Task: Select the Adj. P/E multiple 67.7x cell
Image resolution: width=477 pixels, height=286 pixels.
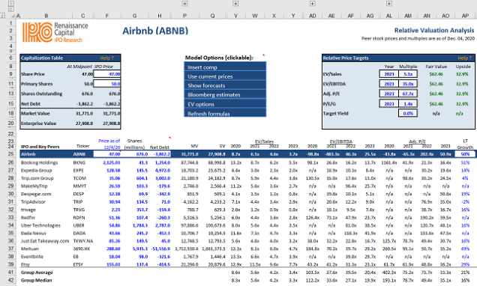Action: pyautogui.click(x=408, y=94)
